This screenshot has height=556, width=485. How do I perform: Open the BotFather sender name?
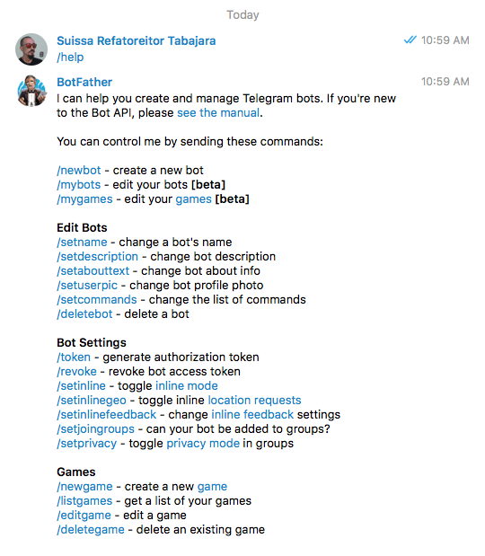click(x=84, y=83)
